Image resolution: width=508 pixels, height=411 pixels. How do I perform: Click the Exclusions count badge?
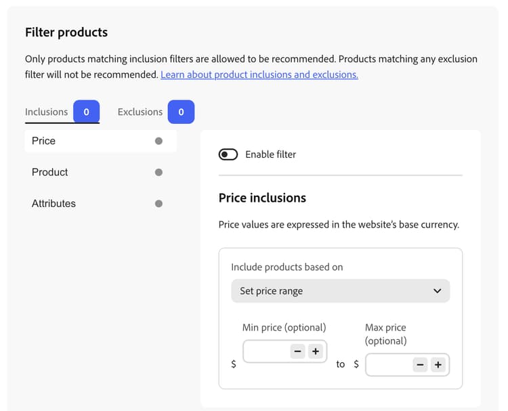tap(181, 112)
